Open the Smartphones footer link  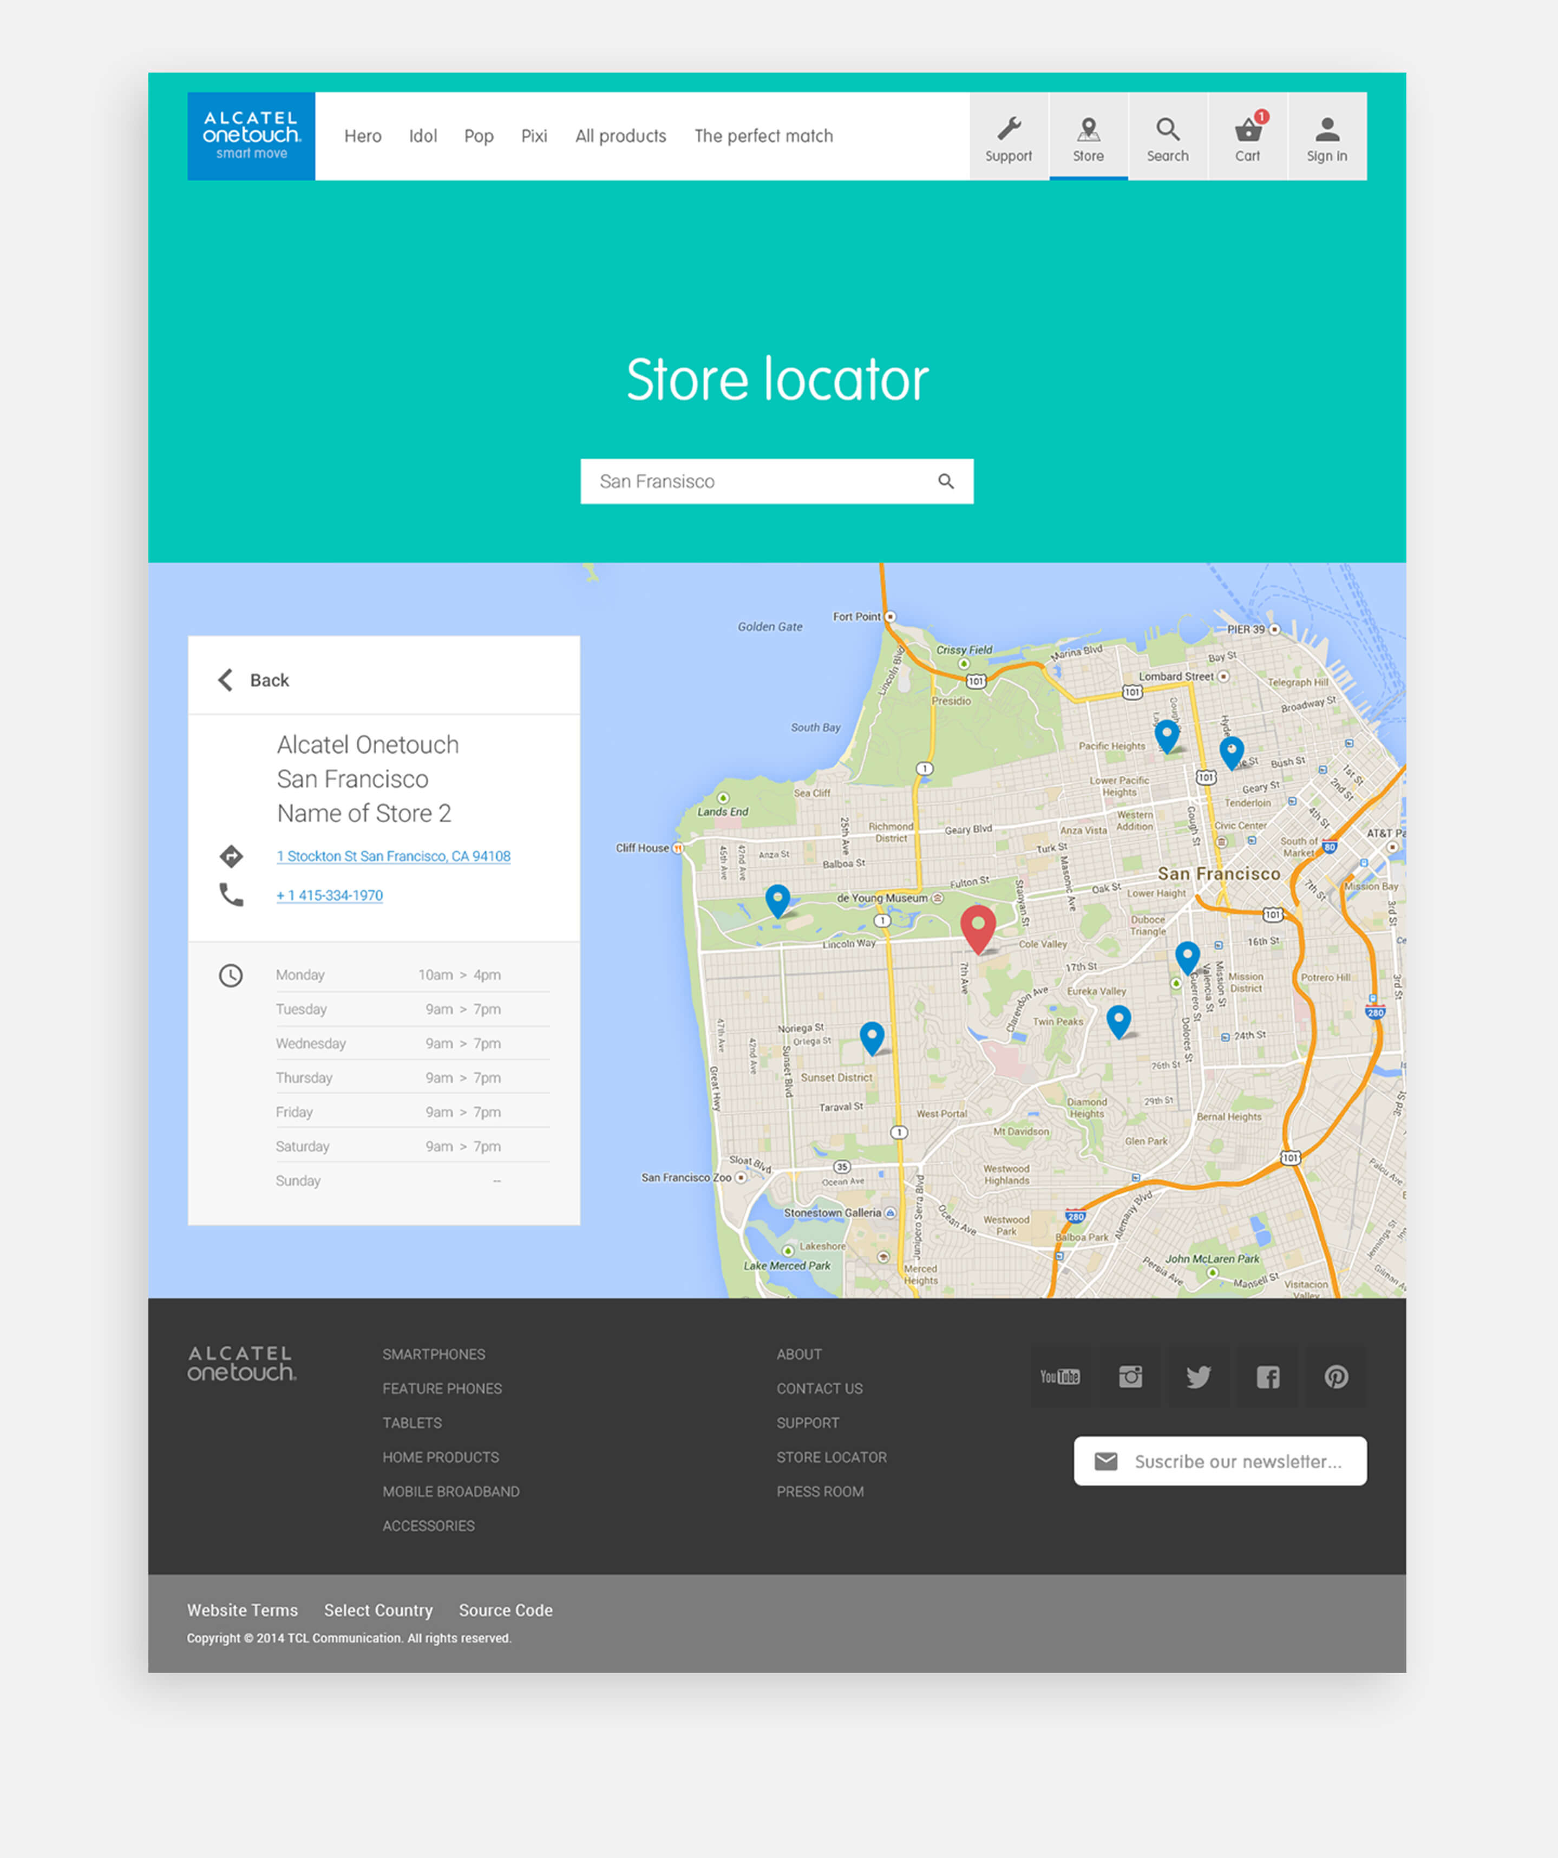[434, 1355]
